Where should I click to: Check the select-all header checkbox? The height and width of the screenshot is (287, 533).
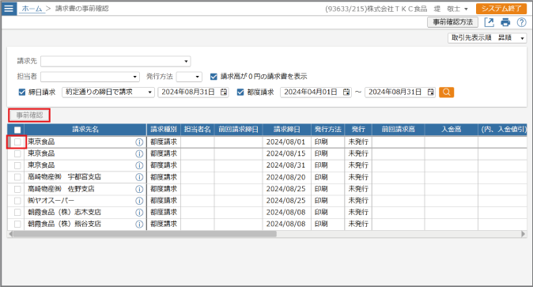pos(17,130)
